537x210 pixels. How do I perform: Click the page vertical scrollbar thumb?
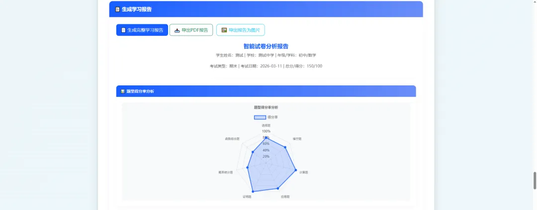[535, 181]
